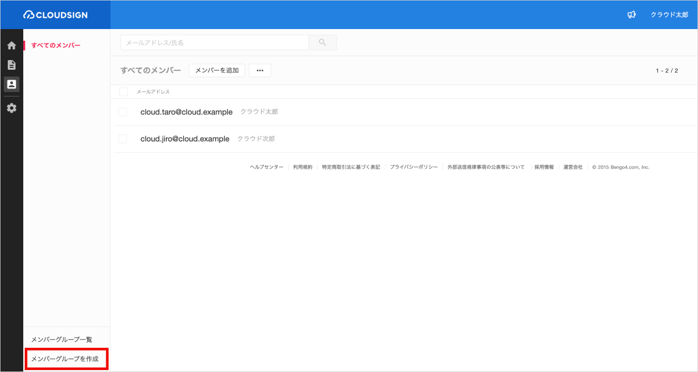Click the announcements megaphone icon
Viewport: 698px width, 372px height.
pos(632,15)
